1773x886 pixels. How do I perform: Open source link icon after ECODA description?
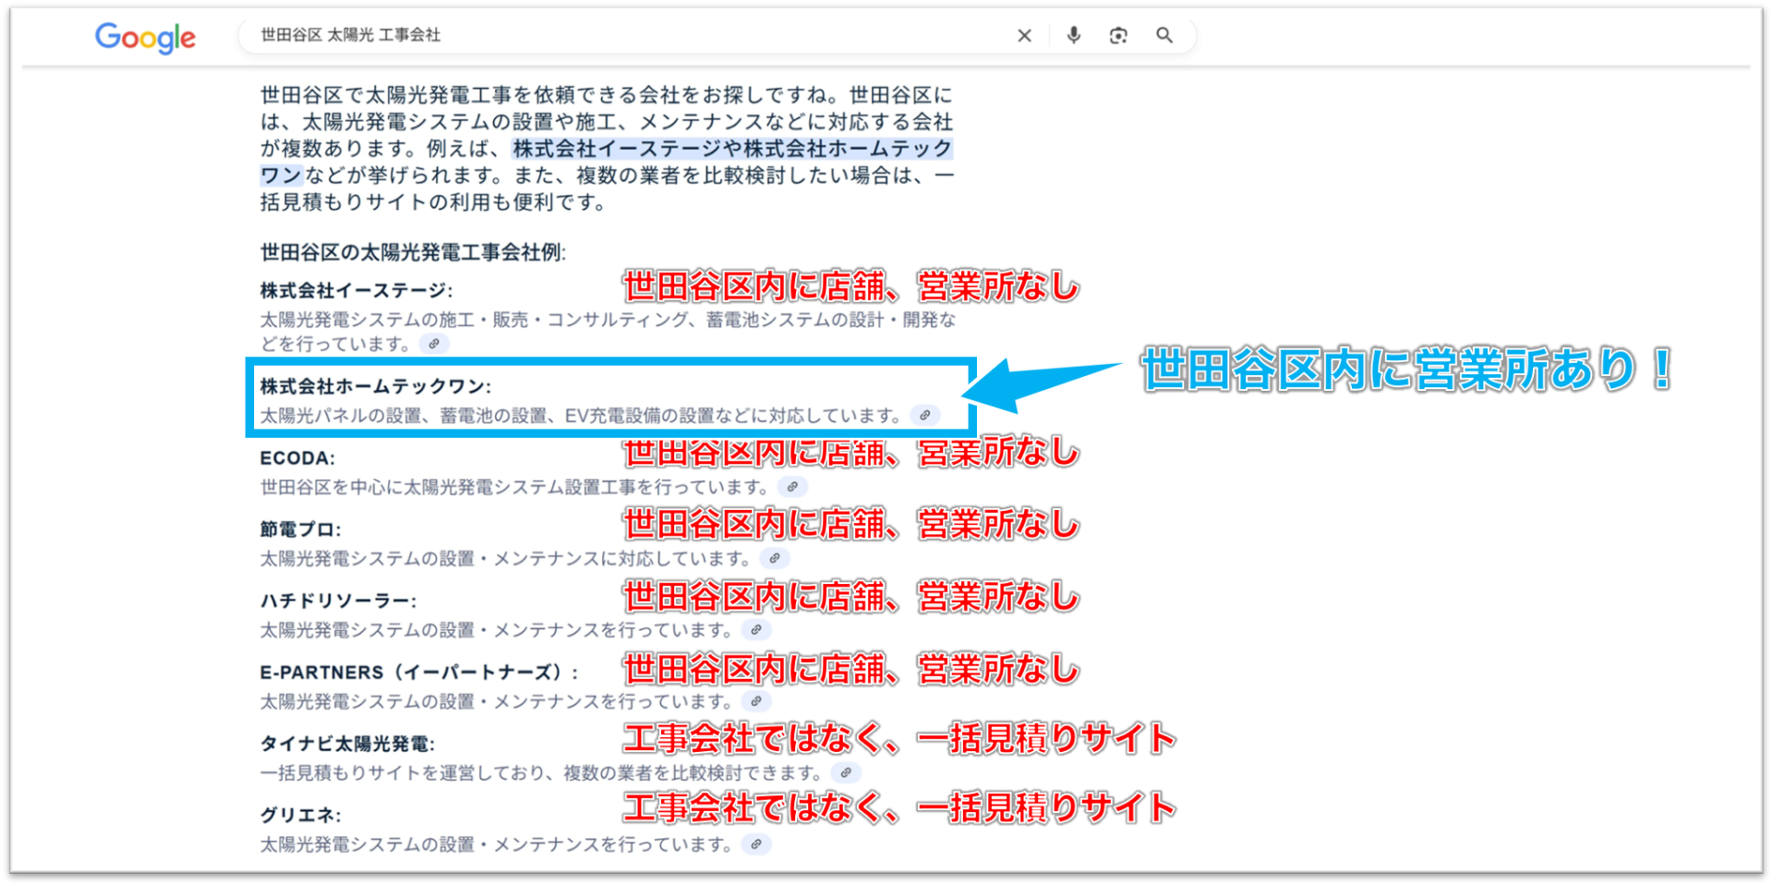pos(792,487)
